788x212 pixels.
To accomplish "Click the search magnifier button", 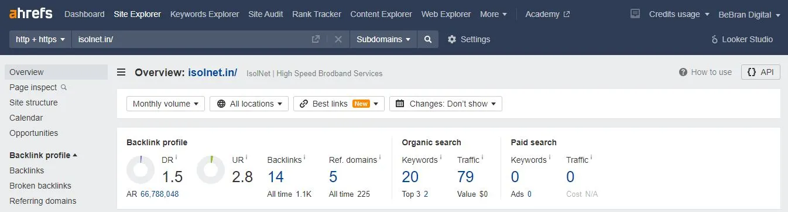I will point(428,39).
